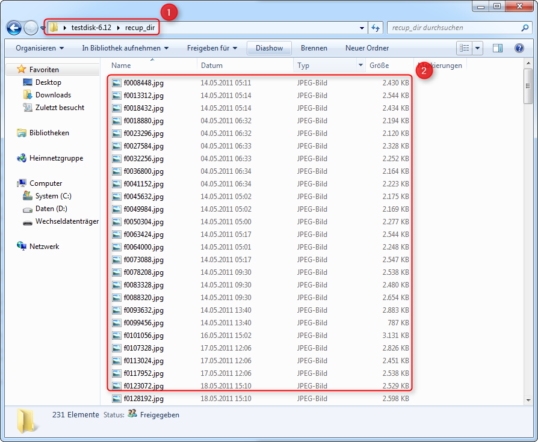The image size is (538, 442).
Task: Click the Back navigation arrow button
Action: point(14,28)
